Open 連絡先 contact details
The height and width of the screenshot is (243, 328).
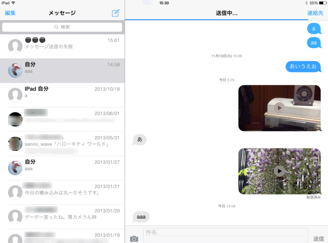tap(315, 13)
